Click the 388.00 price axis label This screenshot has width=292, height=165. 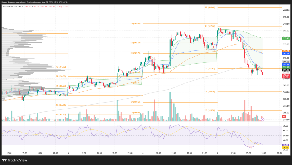[x=286, y=92]
